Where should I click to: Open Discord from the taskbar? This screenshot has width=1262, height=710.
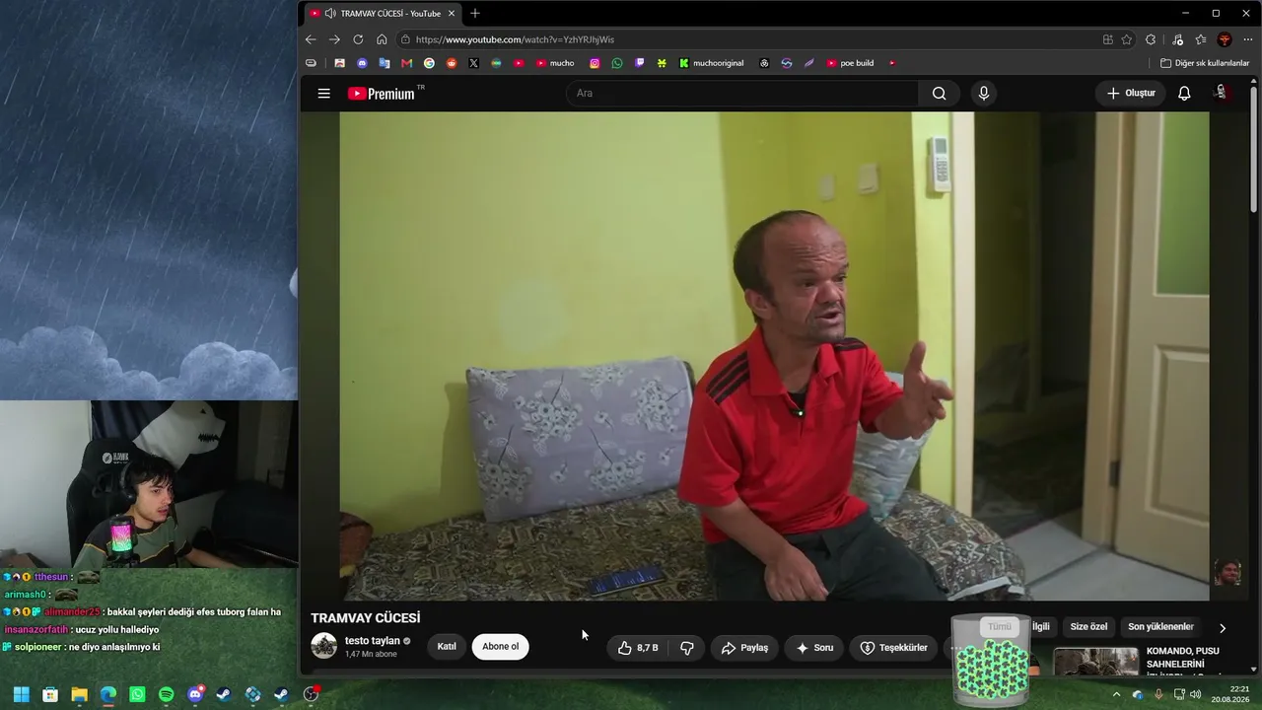(195, 694)
